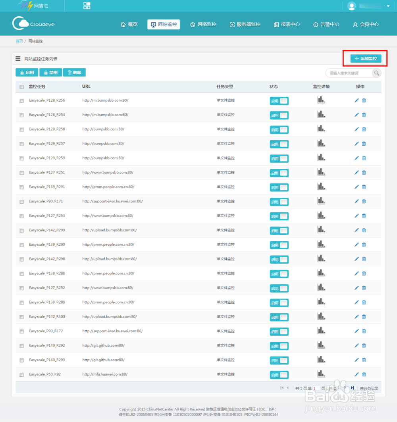
Task: Open monitoring chart for Easyscale_P50_R92
Action: 321,374
